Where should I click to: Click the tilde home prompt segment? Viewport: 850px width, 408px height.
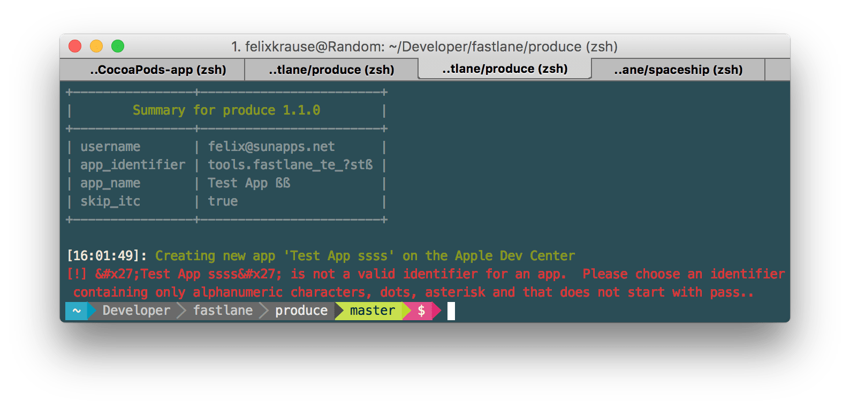click(x=77, y=311)
